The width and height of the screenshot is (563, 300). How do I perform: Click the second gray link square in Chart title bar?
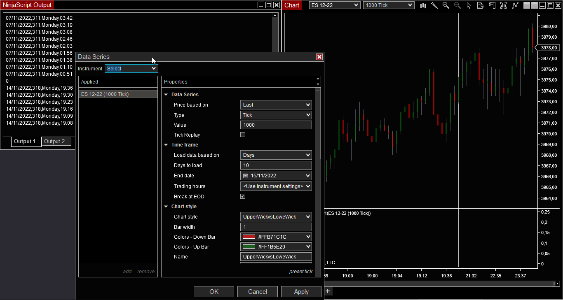[535, 5]
